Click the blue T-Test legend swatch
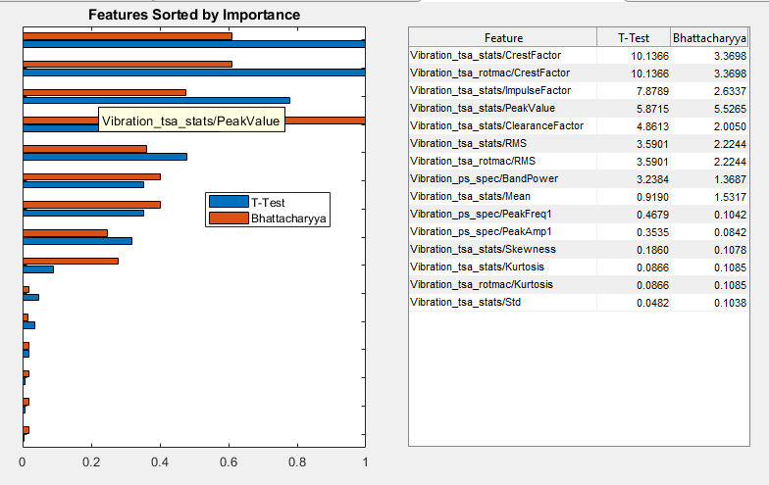769x485 pixels. tap(229, 201)
